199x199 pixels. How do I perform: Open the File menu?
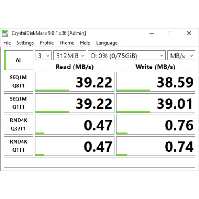(x=7, y=43)
